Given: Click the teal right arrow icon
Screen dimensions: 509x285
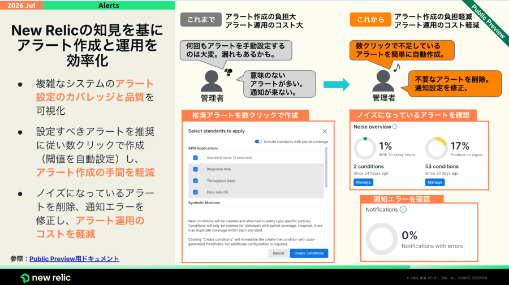Looking at the screenshot, I should pos(337,85).
